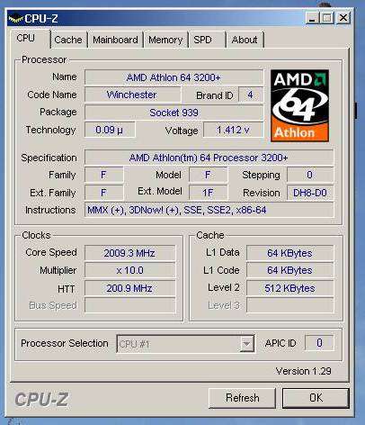
Task: Click the OK button
Action: [316, 398]
